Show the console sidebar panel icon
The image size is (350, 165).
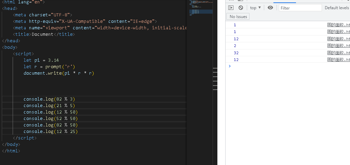tap(231, 8)
